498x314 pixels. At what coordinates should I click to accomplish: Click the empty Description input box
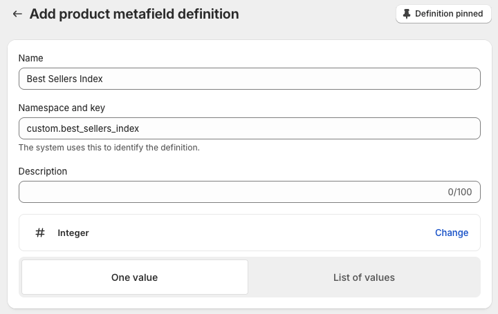(x=228, y=192)
